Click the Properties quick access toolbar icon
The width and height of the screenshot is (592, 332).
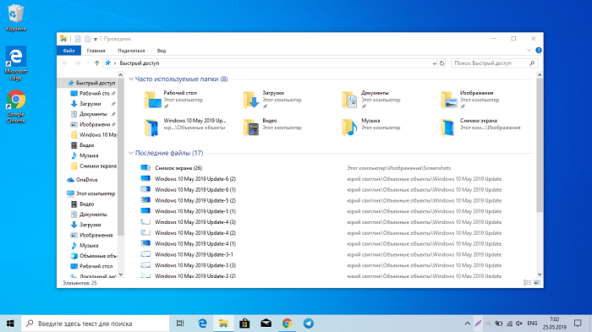(x=78, y=39)
